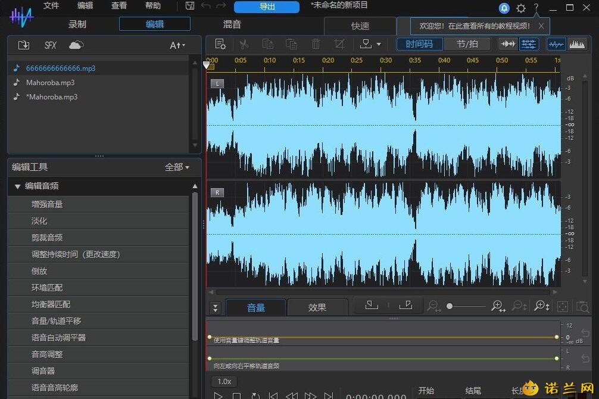Open the 帮助 menu
Viewport: 599px width, 399px height.
tap(153, 5)
